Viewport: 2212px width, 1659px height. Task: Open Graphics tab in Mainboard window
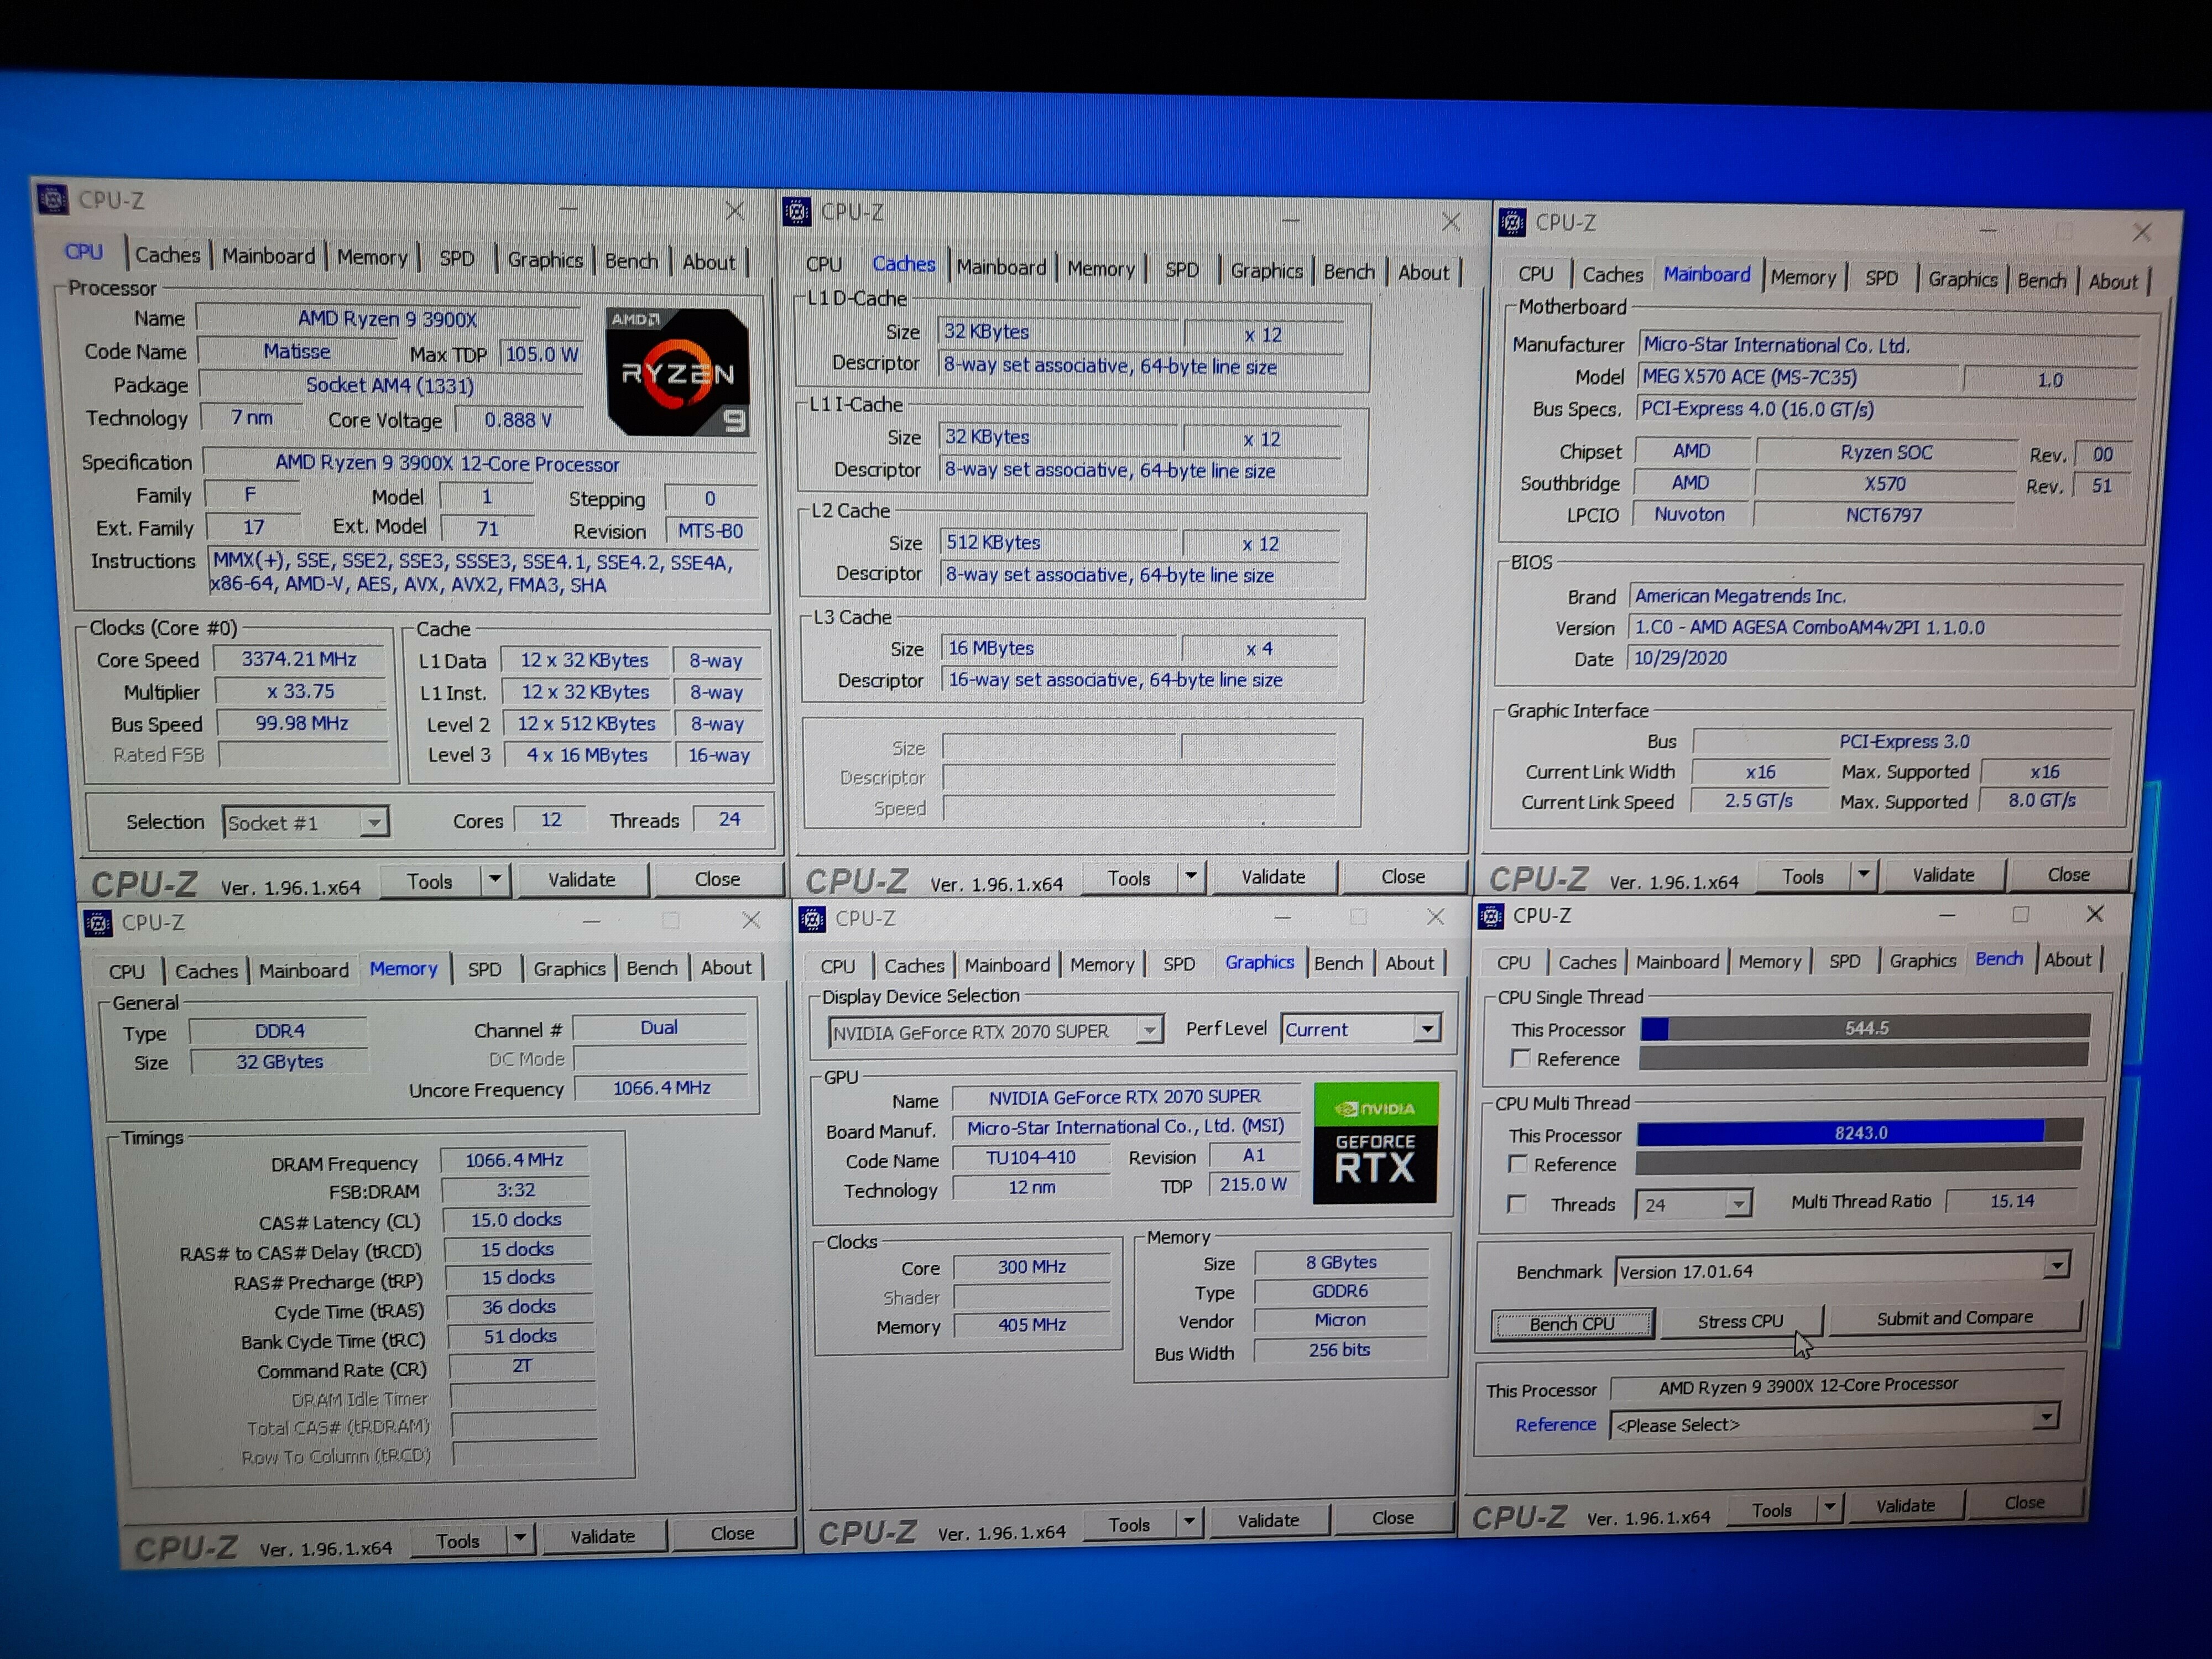coord(1962,280)
